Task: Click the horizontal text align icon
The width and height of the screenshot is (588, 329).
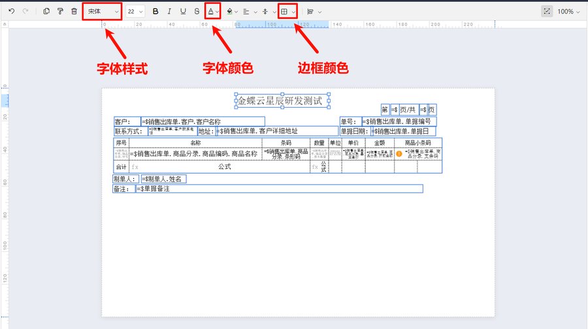Action: (246, 12)
